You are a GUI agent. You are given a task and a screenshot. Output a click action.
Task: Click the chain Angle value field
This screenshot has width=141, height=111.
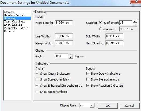62,56
